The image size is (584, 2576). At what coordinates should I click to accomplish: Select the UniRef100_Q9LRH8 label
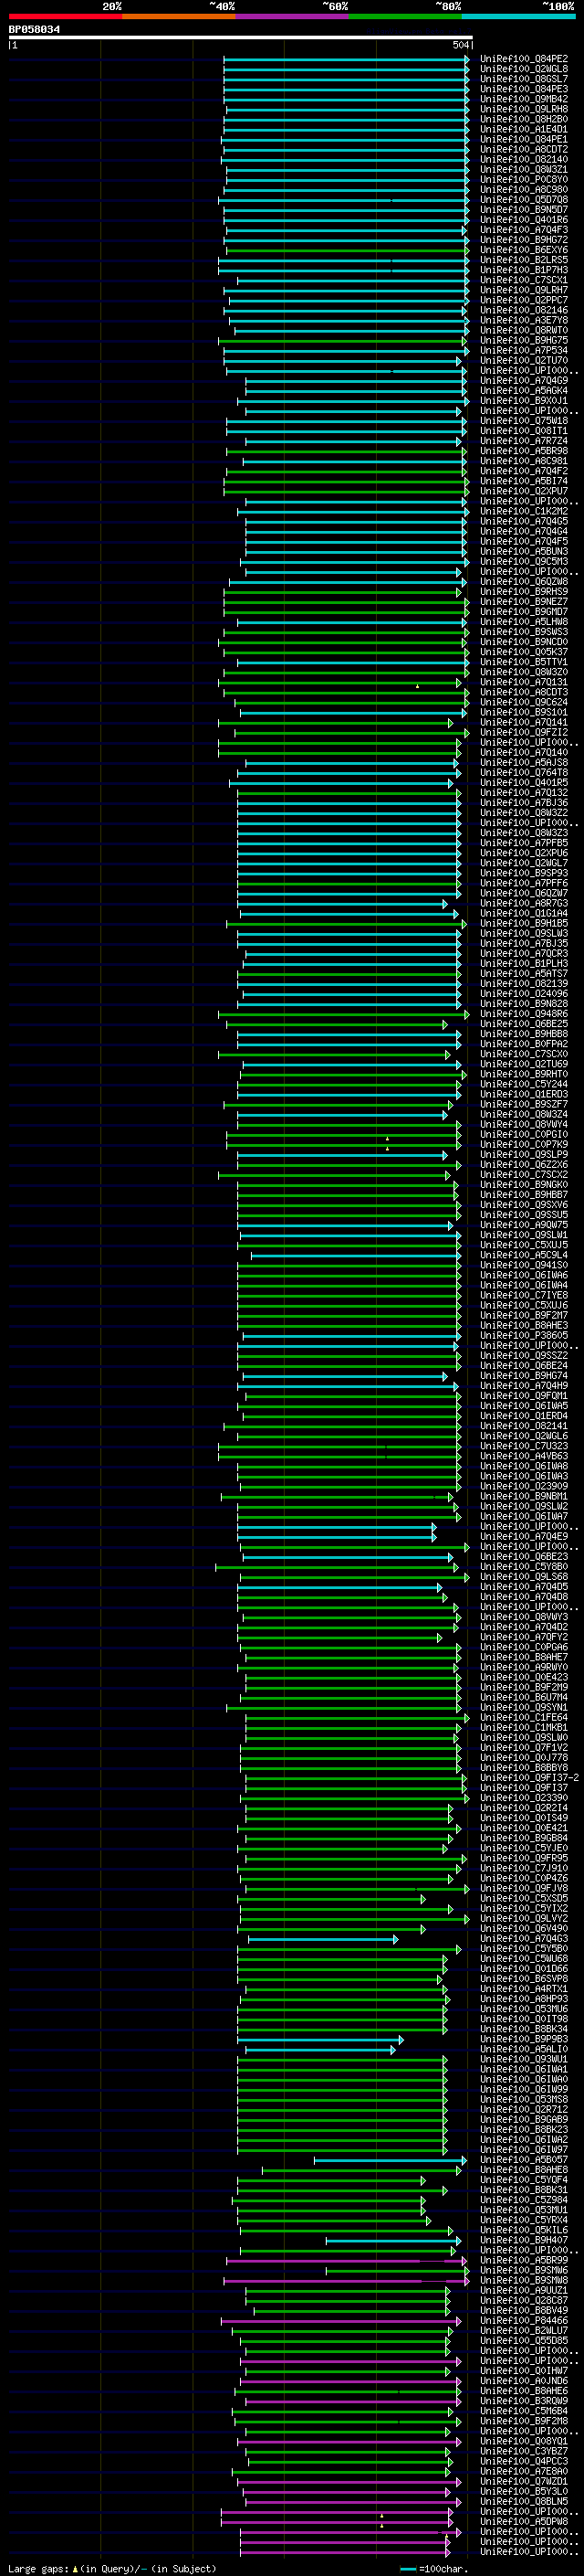point(524,109)
